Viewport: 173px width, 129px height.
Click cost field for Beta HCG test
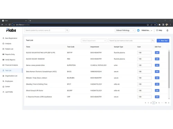[144, 72]
